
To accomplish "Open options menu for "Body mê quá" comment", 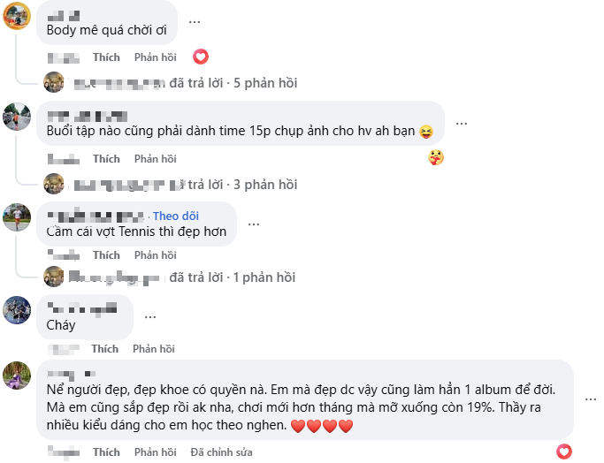I will [195, 21].
